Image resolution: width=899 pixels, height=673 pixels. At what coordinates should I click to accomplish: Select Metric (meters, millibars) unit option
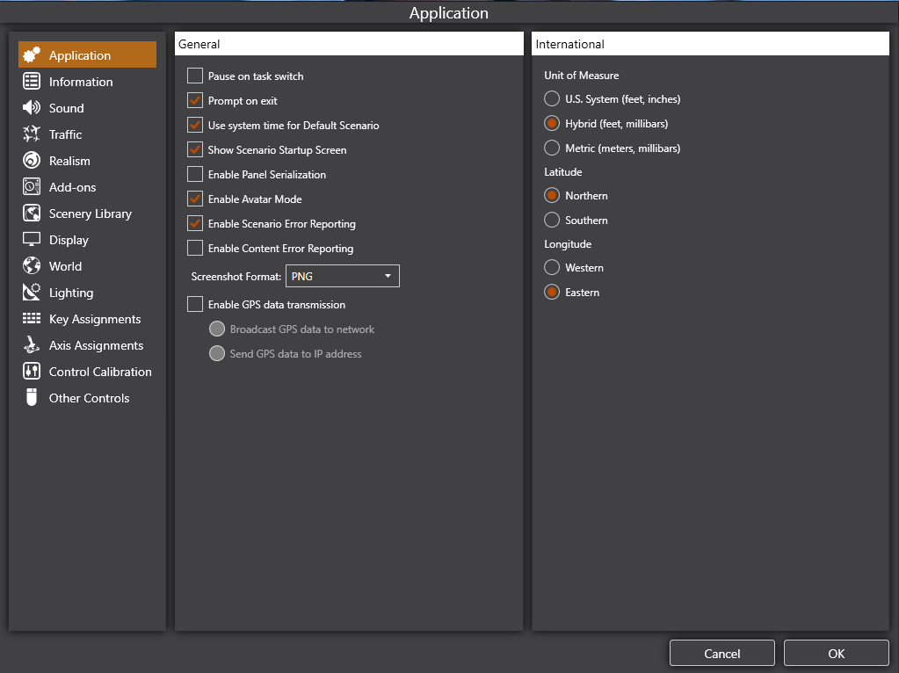click(x=552, y=148)
